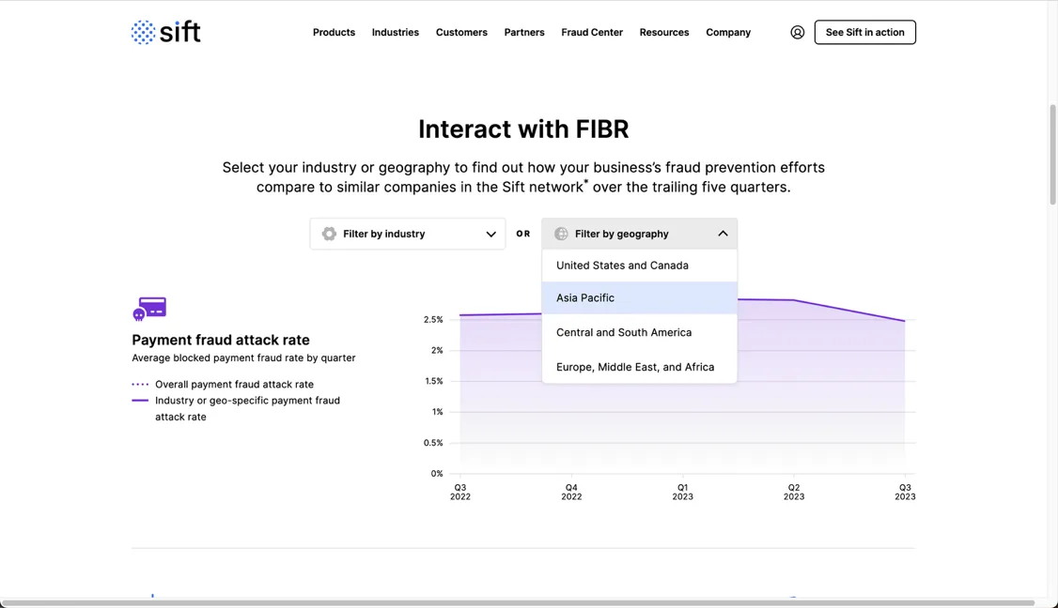The height and width of the screenshot is (608, 1058).
Task: Click the Interact with FIBR heading
Action: click(x=523, y=129)
